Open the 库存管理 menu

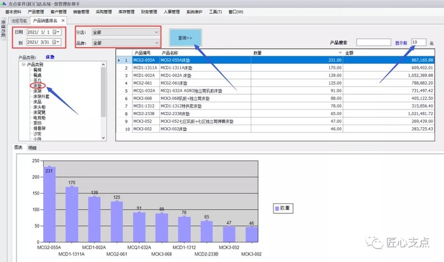[126, 12]
